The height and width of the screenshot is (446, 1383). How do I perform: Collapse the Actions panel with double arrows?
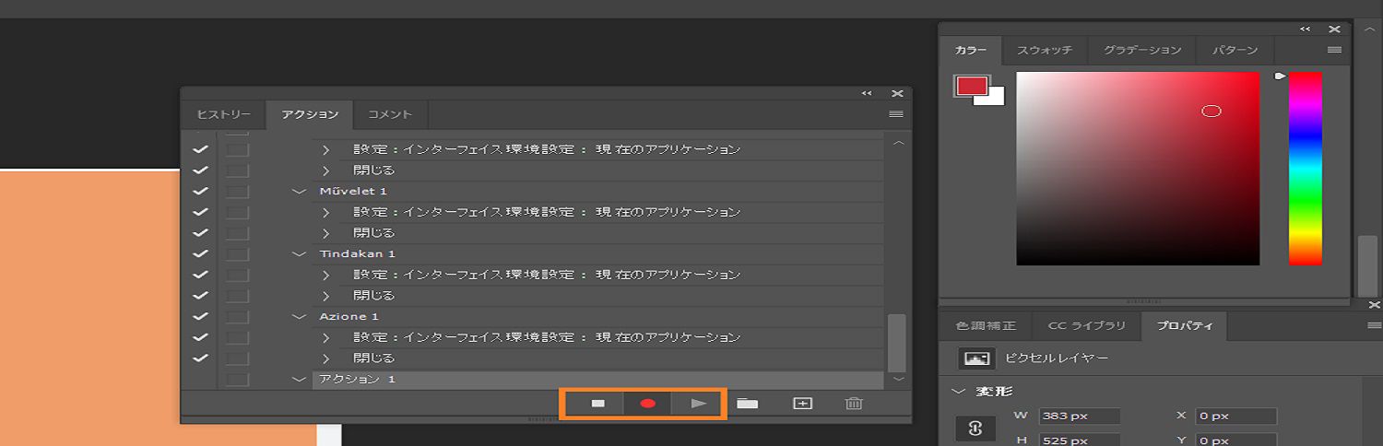[867, 93]
